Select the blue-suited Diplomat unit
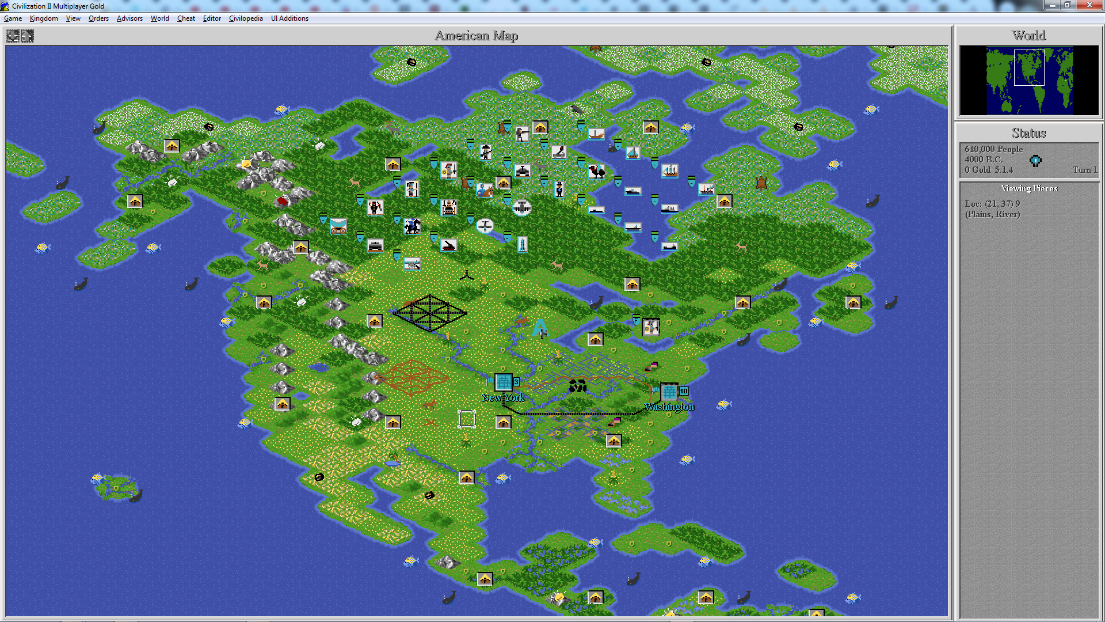This screenshot has width=1105, height=622. tap(559, 189)
